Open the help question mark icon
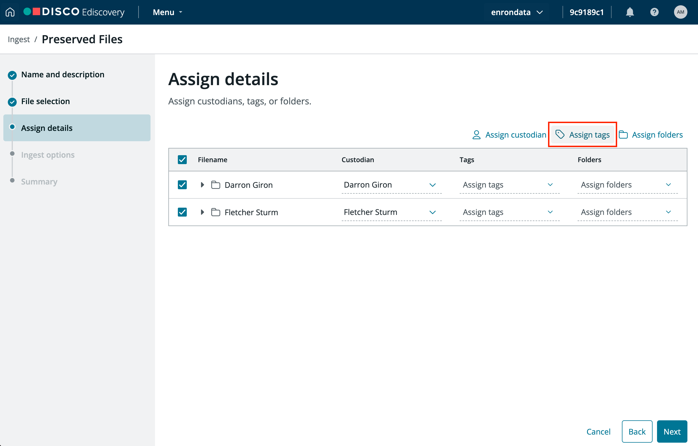 [x=654, y=12]
